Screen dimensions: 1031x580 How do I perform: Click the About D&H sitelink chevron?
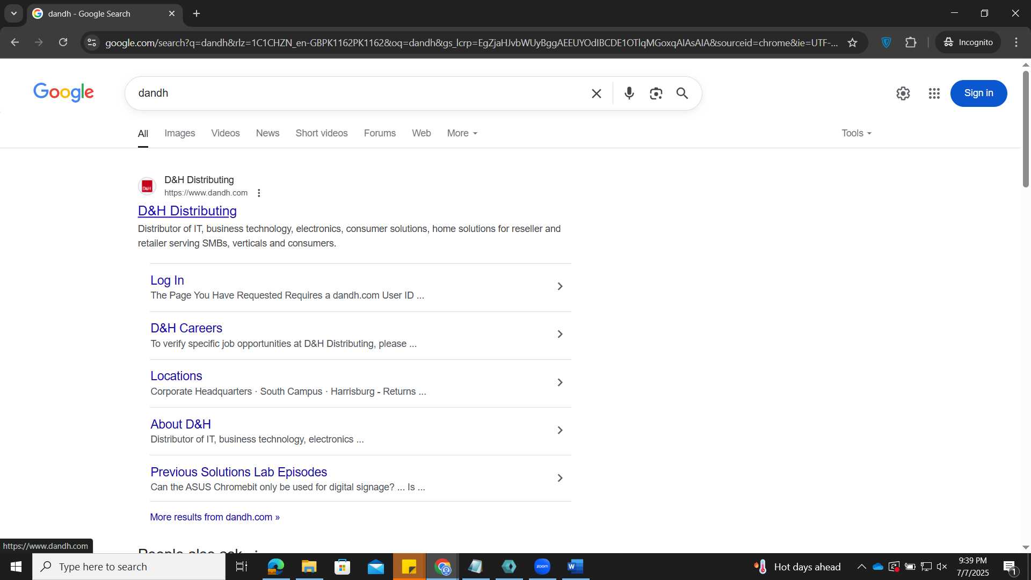560,430
